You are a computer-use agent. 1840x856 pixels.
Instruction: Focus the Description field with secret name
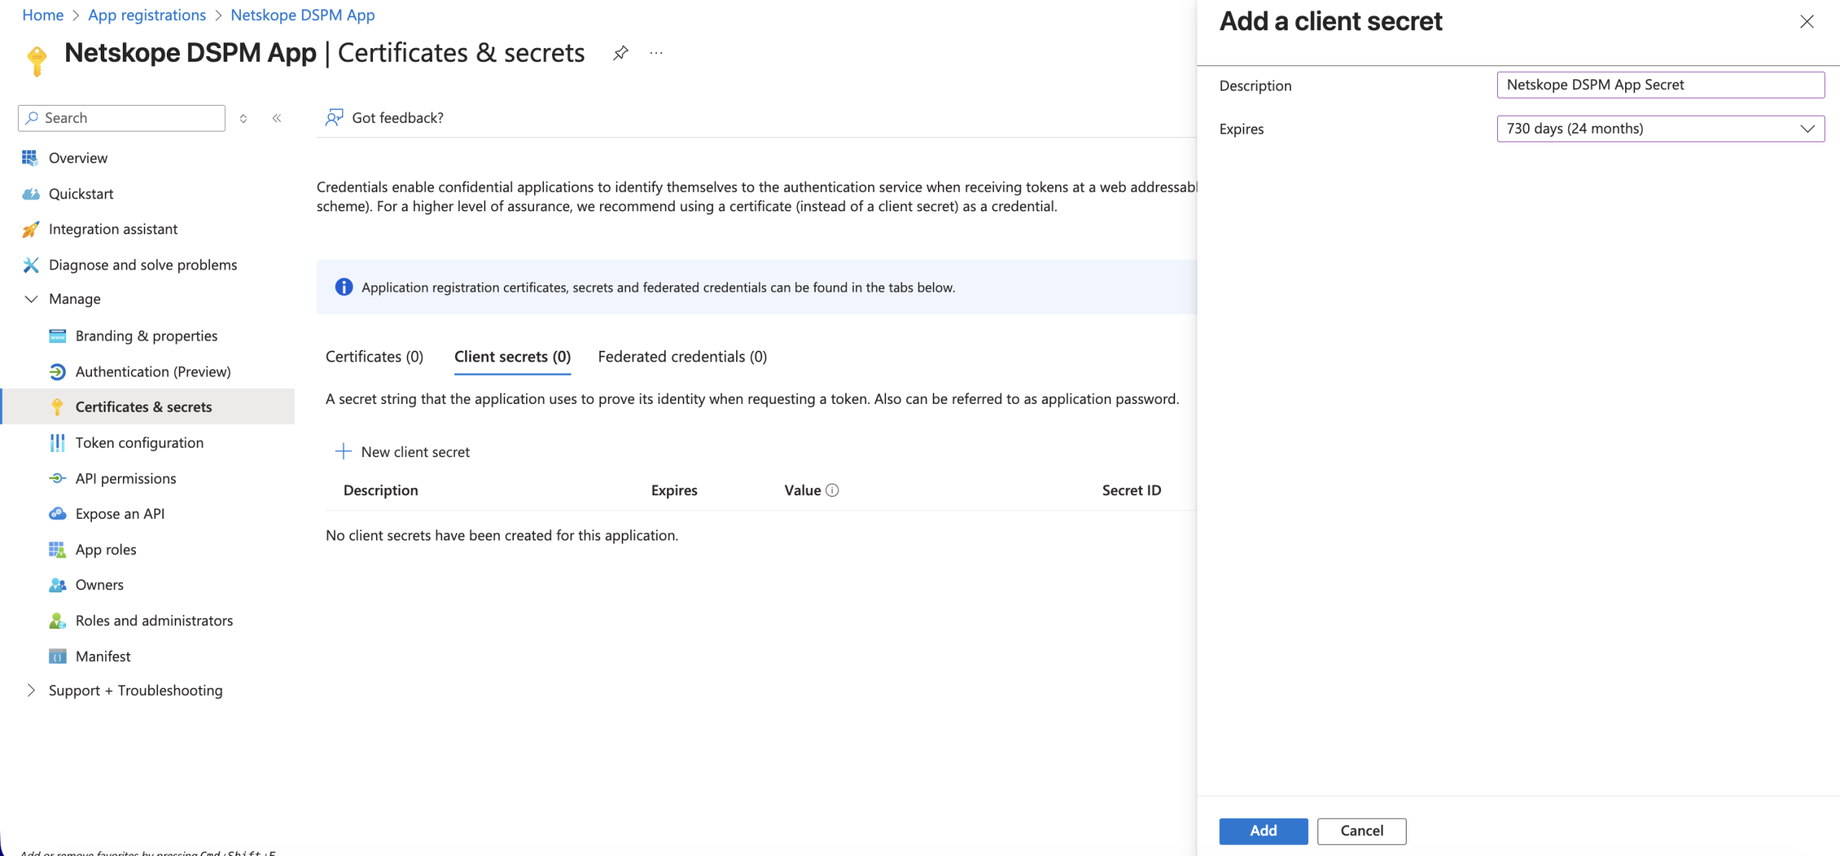(x=1660, y=85)
